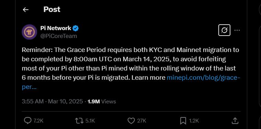
Task: Click the Pi Network display name
Action: pyautogui.click(x=56, y=28)
